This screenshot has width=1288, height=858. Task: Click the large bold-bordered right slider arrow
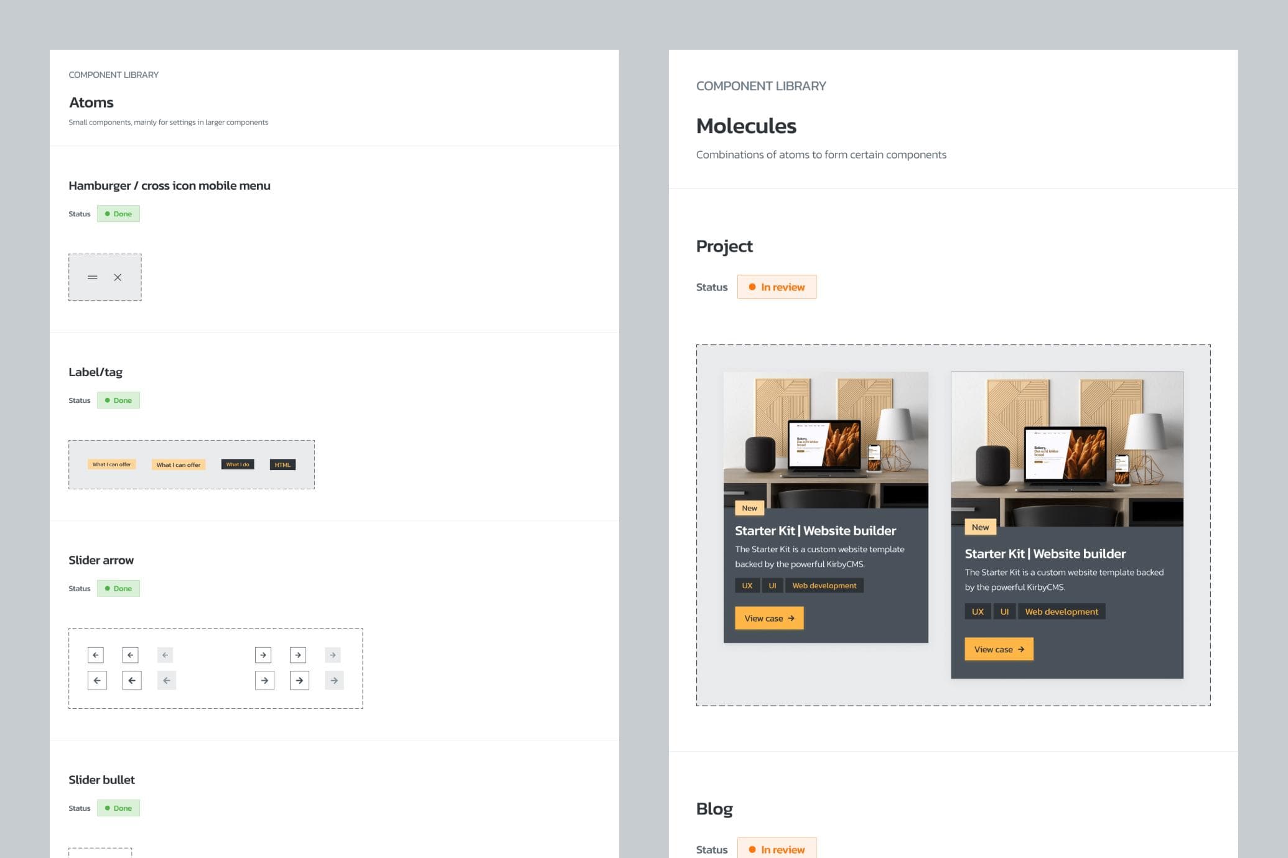[299, 680]
